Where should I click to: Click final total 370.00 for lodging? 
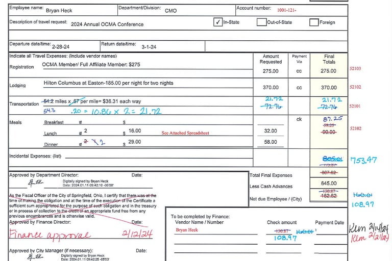(329, 88)
